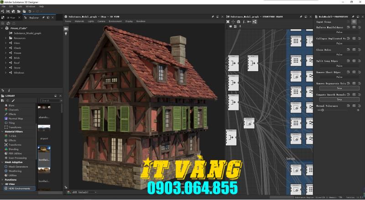Expand the Glass graph item
Screen dimensions: 365x200
coord(6,43)
